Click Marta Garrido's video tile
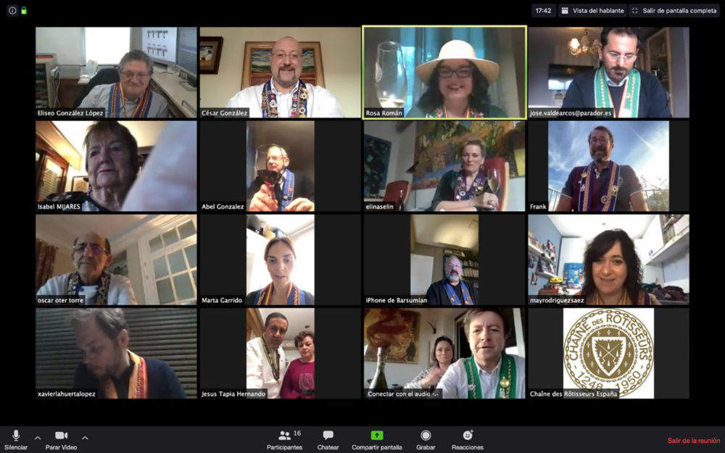This screenshot has height=453, width=725. 280,259
